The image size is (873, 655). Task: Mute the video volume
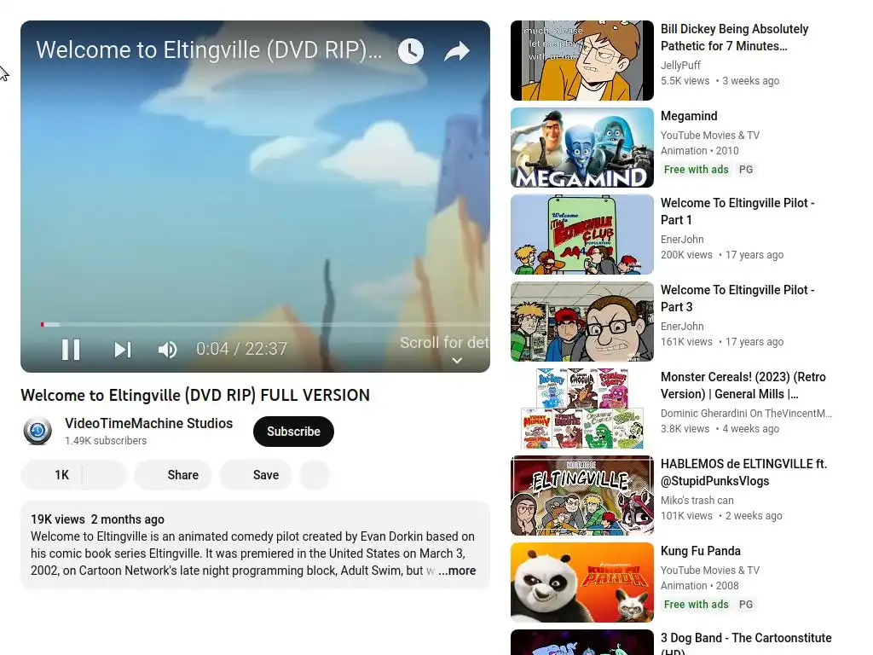[x=168, y=350]
